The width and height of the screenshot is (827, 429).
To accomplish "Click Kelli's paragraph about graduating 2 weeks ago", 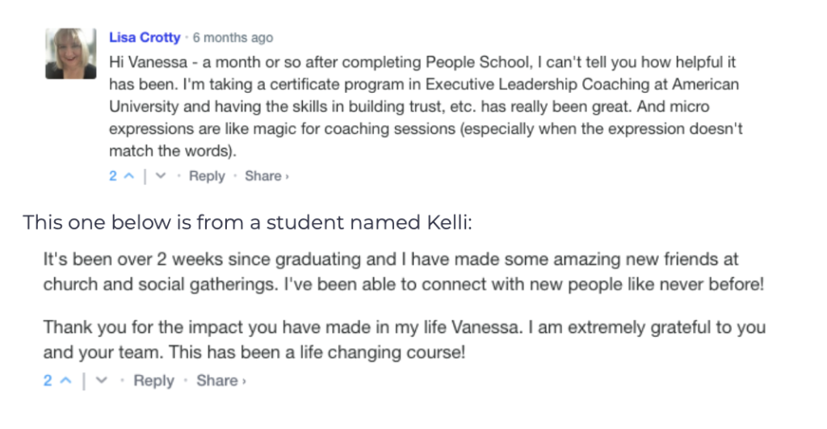I will tap(404, 272).
